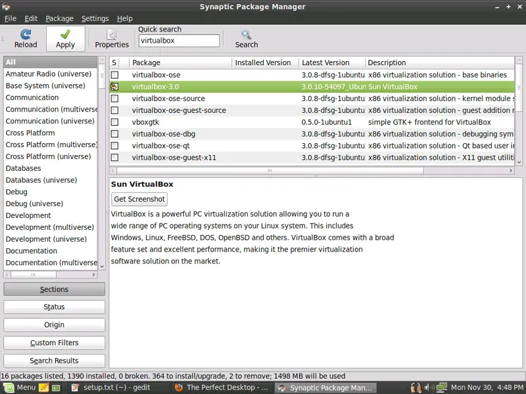The height and width of the screenshot is (394, 526).
Task: Sort by the Latest Version column header
Action: click(332, 62)
